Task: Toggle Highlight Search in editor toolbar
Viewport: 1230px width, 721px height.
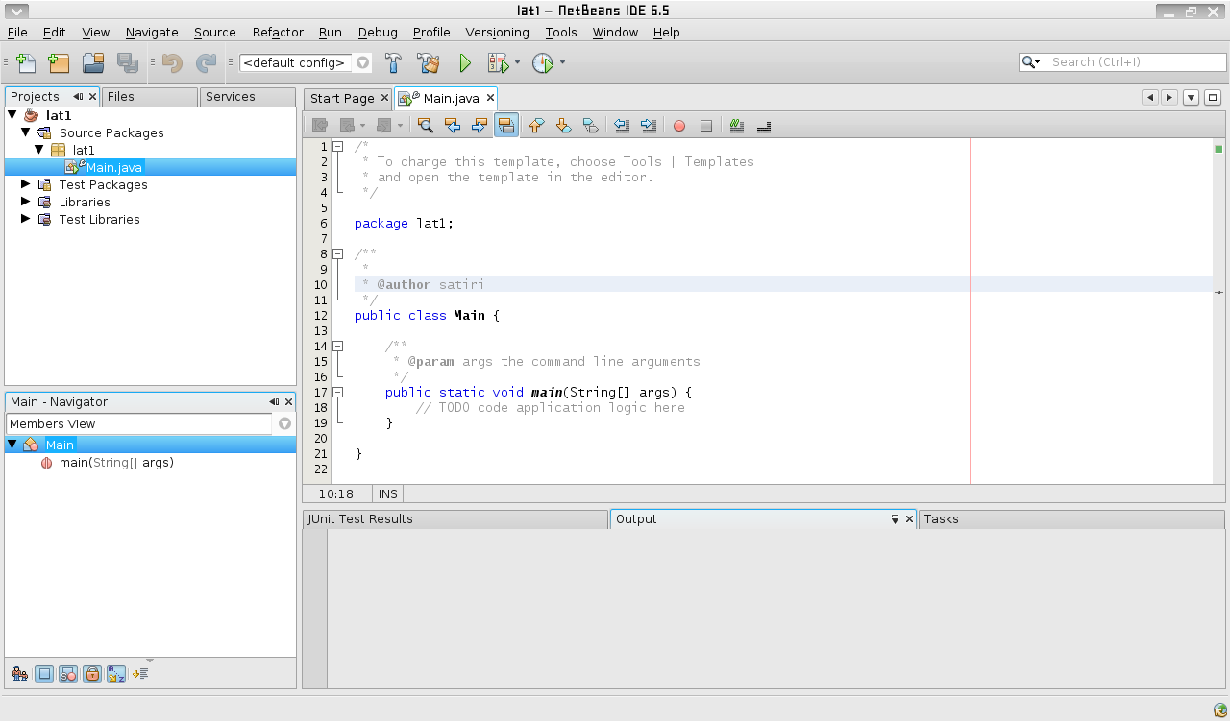Action: click(x=506, y=126)
